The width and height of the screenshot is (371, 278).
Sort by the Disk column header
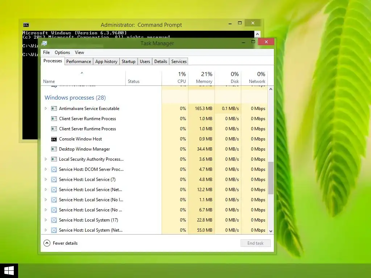point(228,78)
